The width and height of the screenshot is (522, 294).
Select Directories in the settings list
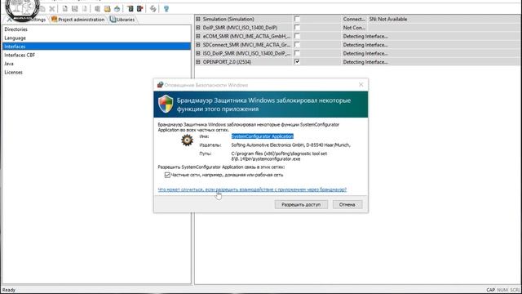pyautogui.click(x=15, y=29)
